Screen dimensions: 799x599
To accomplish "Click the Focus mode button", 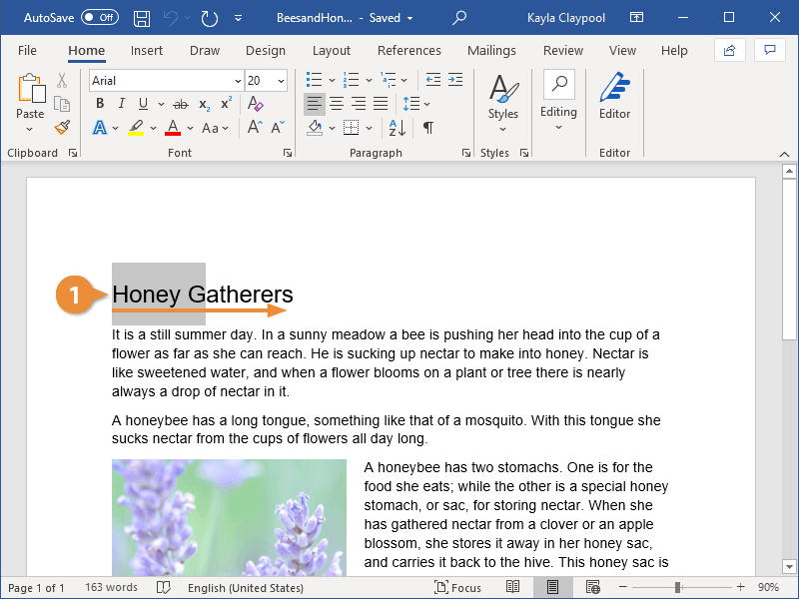I will tap(458, 588).
